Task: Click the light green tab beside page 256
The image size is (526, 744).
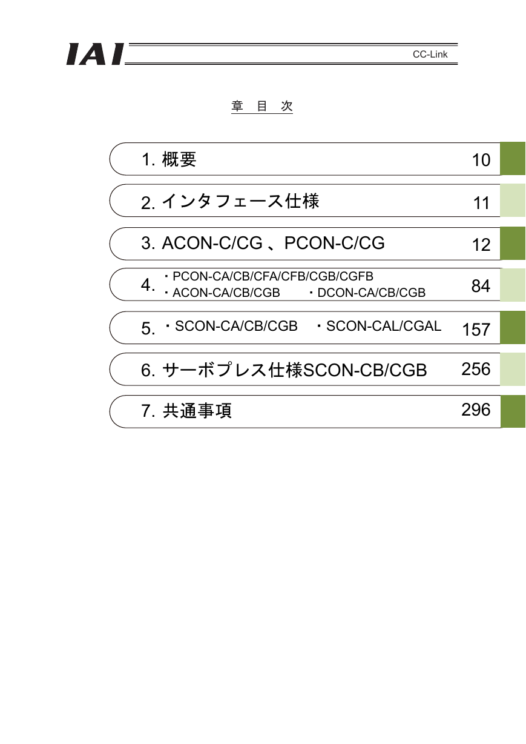Action: point(513,369)
